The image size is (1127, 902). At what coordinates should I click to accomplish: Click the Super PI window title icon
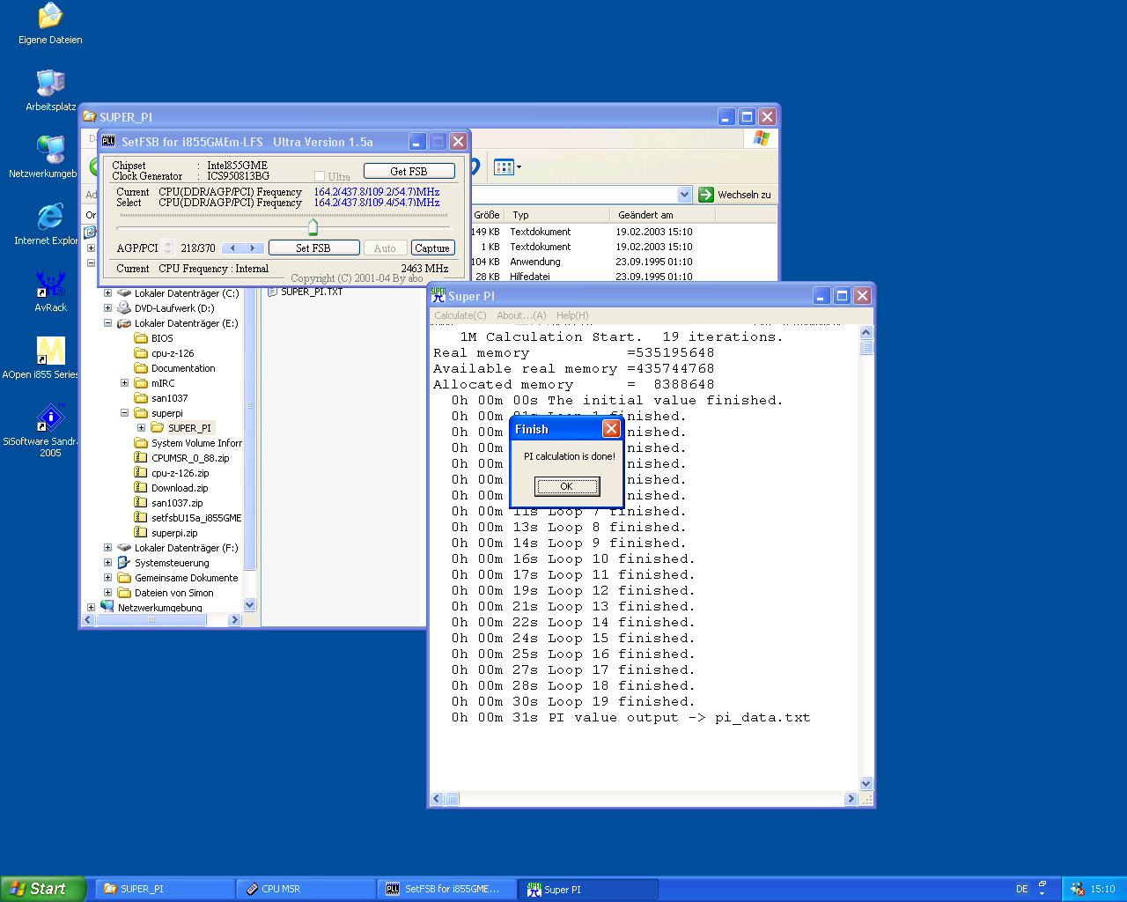point(438,296)
